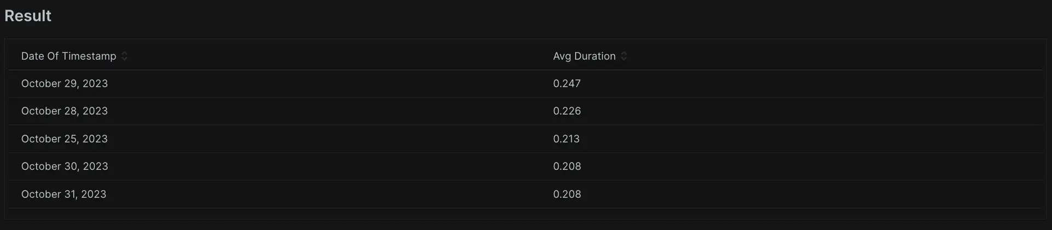The image size is (1052, 230).
Task: Click the sort icon beside Avg Duration
Action: tap(624, 56)
